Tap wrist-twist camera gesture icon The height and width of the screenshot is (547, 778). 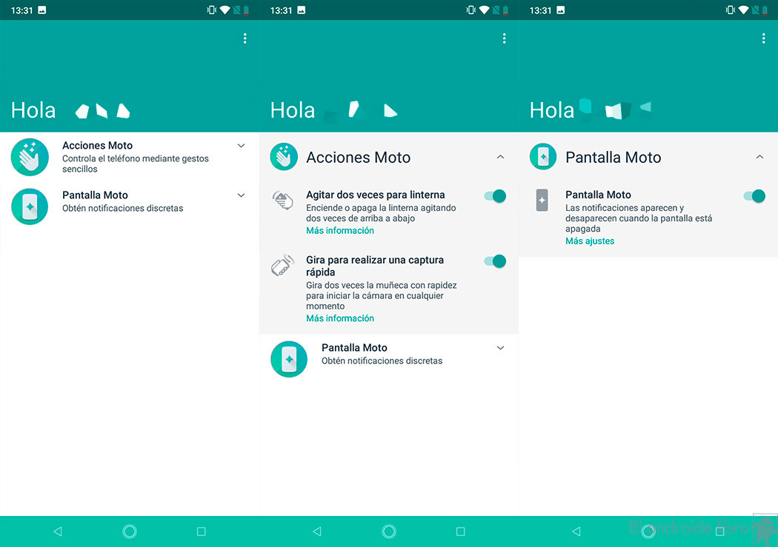(283, 265)
